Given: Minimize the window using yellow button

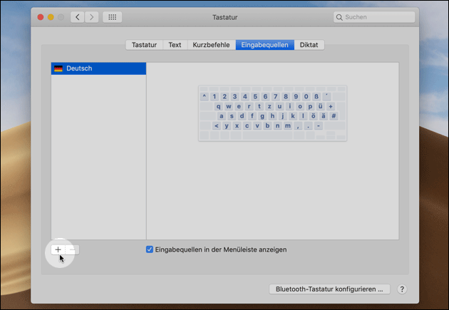Looking at the screenshot, I should (x=51, y=16).
